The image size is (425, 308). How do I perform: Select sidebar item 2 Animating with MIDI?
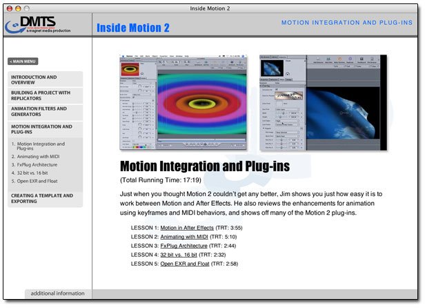(35, 157)
